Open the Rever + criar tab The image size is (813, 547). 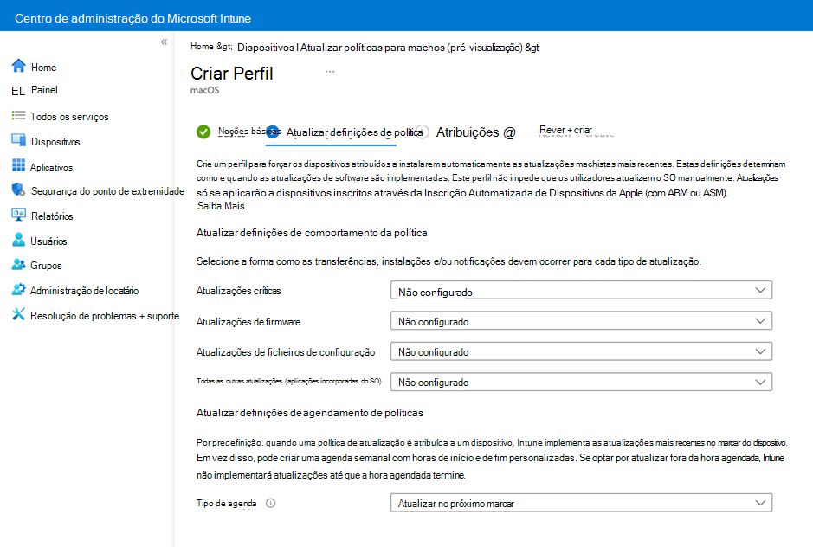(x=565, y=130)
